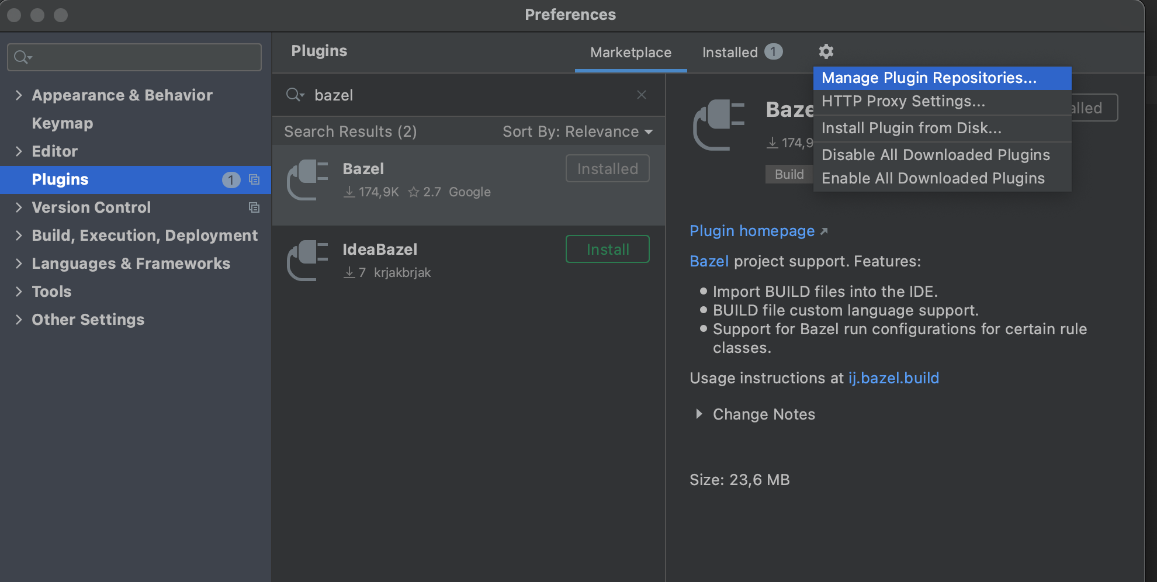
Task: Open the plugins gear settings icon
Action: (x=826, y=51)
